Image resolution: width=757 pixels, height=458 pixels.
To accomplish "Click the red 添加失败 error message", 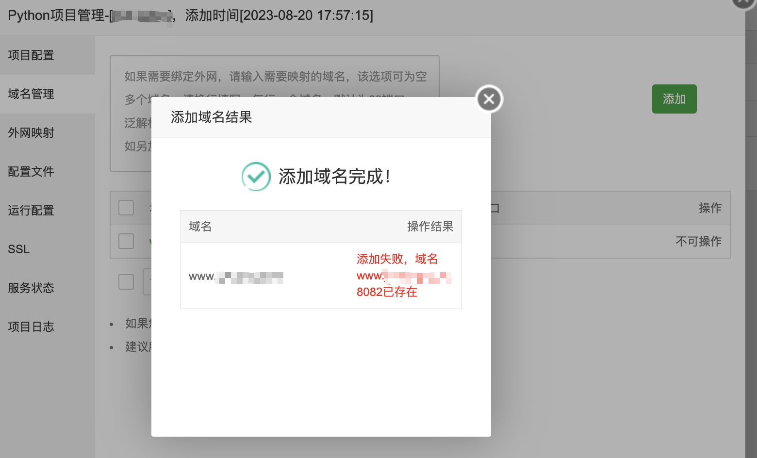I will (404, 276).
